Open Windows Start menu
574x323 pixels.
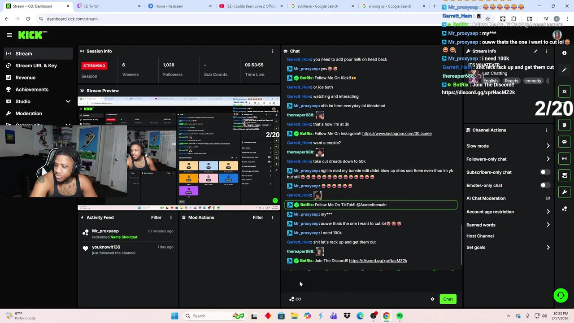click(x=175, y=316)
